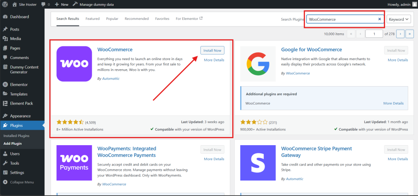This screenshot has width=418, height=196.
Task: Open WooCommerce author link under WooPayments
Action: 114,184
